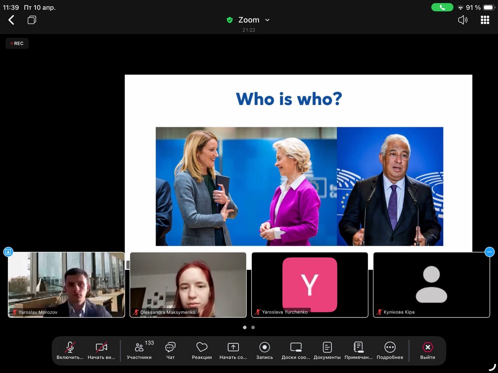Image resolution: width=498 pixels, height=373 pixels.
Task: Go to second page dot indicator
Action: (x=253, y=328)
